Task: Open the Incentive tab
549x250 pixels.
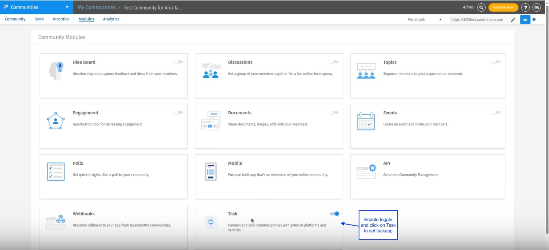Action: click(61, 19)
